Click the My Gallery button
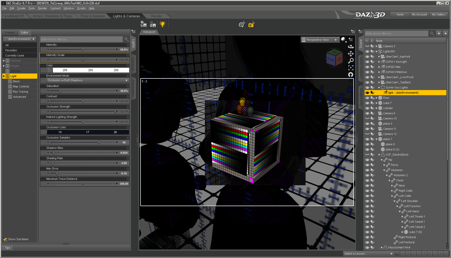 tap(439, 14)
